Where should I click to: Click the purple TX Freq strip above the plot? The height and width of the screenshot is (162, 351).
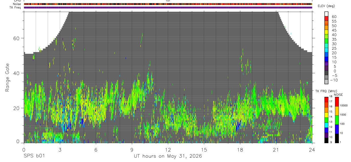pyautogui.click(x=168, y=7)
